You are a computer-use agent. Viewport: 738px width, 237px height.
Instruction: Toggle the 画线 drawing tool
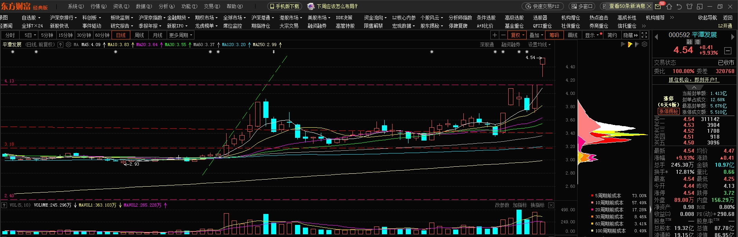click(572, 35)
